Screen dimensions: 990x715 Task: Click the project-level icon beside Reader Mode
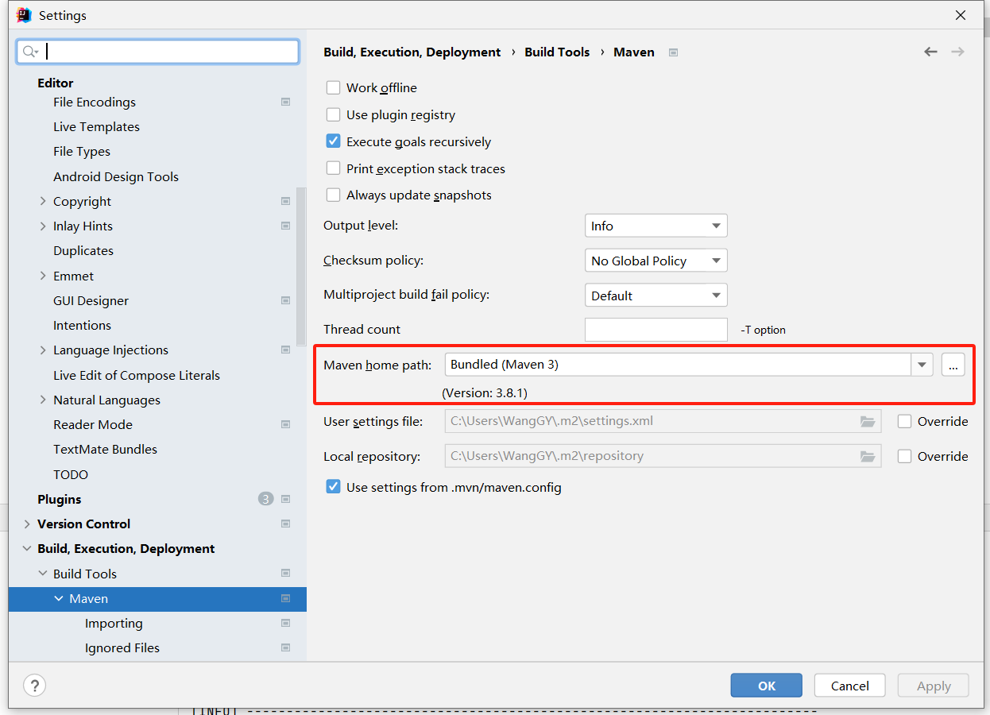point(285,424)
